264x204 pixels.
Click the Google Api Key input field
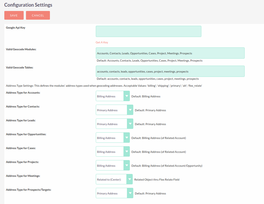point(148,31)
